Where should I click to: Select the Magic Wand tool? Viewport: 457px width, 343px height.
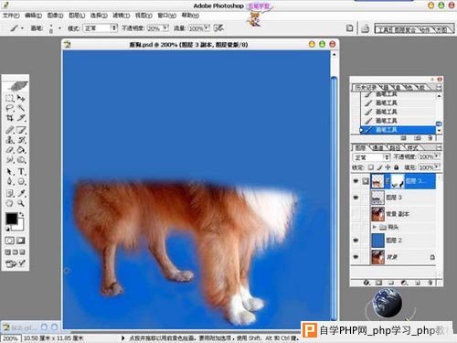(21, 108)
